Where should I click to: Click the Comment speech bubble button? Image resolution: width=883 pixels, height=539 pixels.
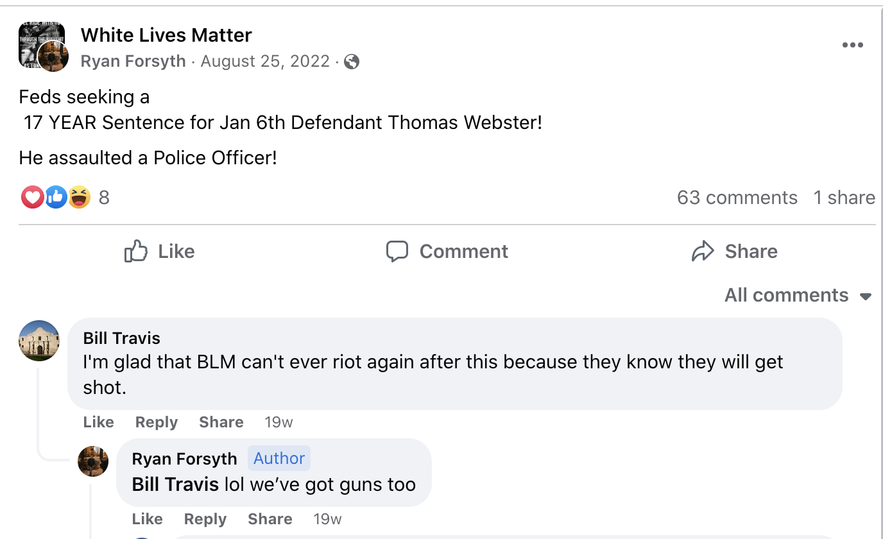(x=447, y=252)
